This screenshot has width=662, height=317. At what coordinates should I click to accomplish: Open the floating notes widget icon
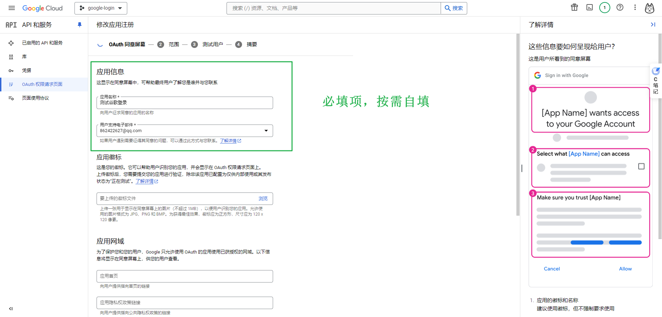[x=656, y=71]
